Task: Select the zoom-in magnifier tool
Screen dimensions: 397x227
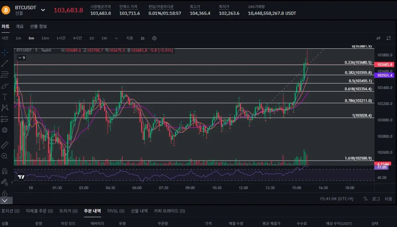Action: coord(5,156)
